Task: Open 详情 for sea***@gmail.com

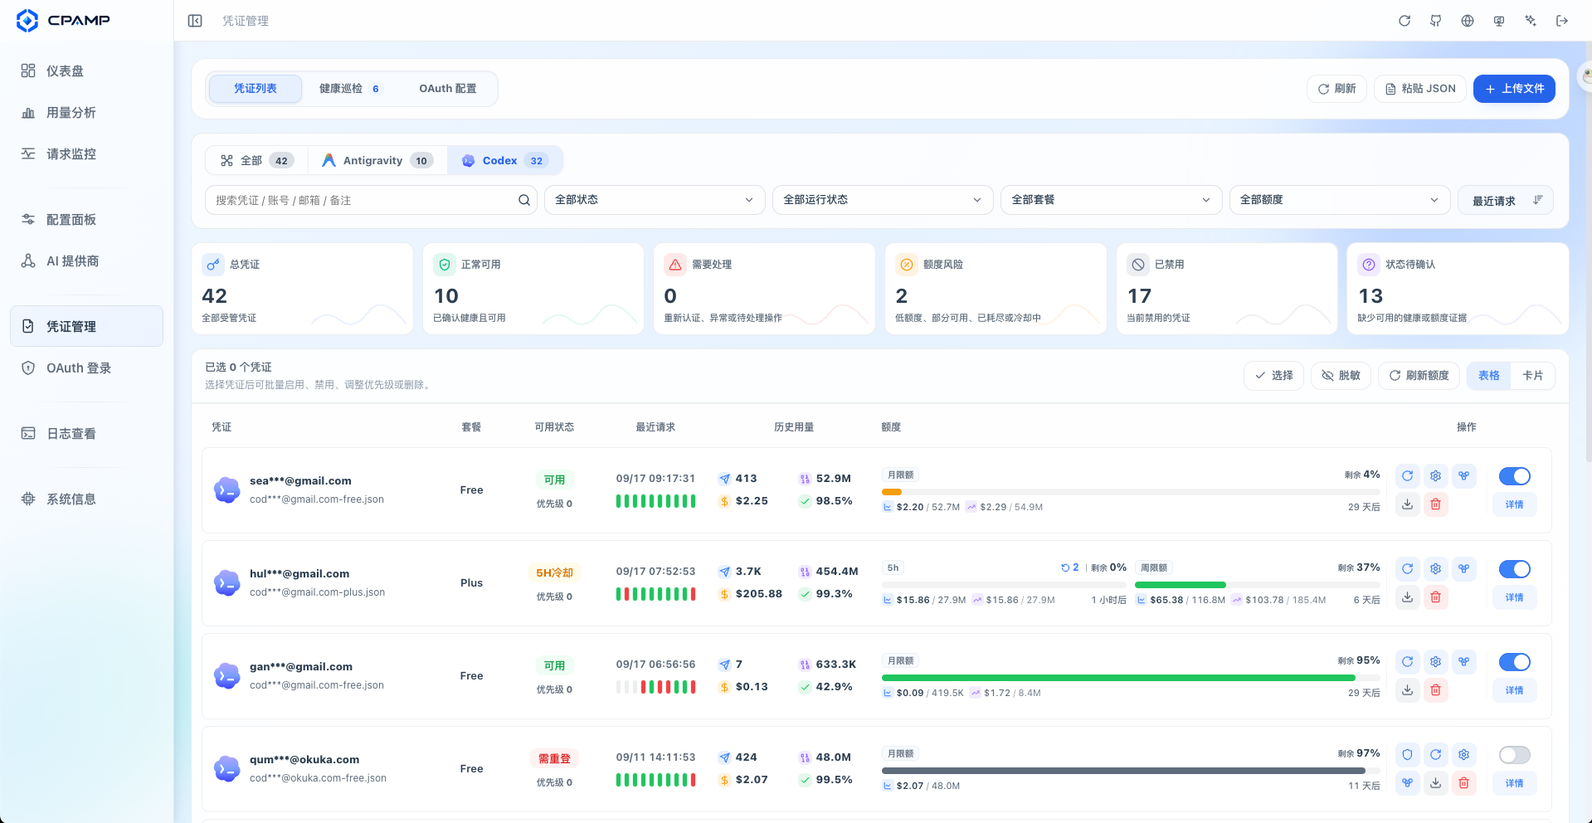Action: [1514, 504]
